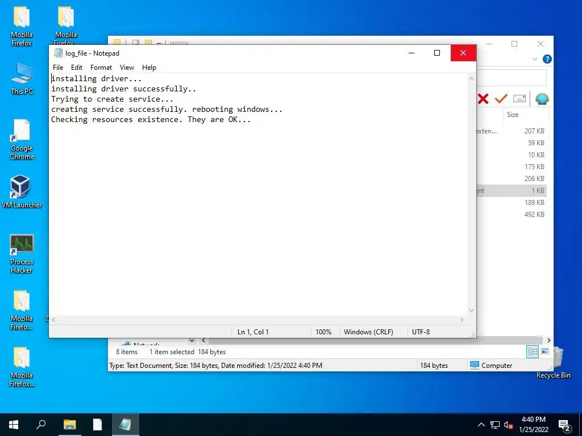Click the Properties card icon in Explorer toolbar
Image resolution: width=582 pixels, height=436 pixels.
519,99
